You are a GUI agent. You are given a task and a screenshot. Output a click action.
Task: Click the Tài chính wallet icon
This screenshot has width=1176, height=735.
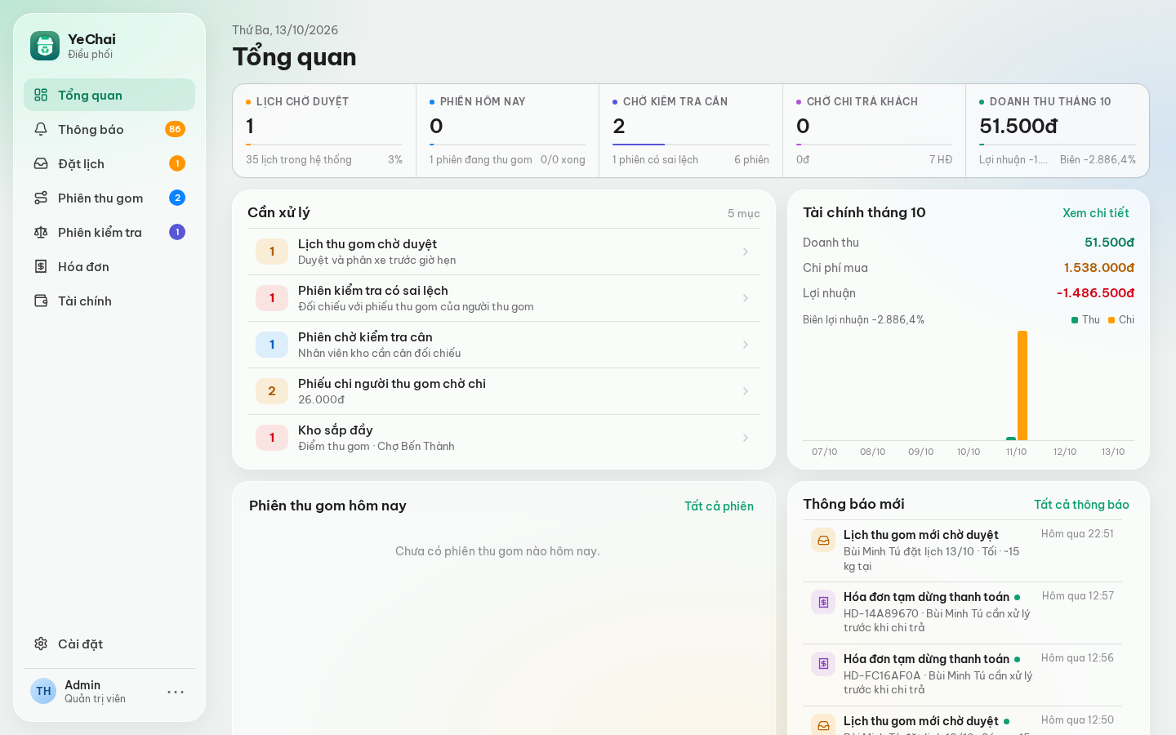(41, 301)
